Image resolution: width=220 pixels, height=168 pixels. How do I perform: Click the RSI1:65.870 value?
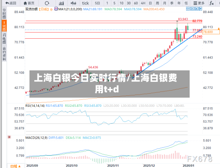(x=54, y=106)
